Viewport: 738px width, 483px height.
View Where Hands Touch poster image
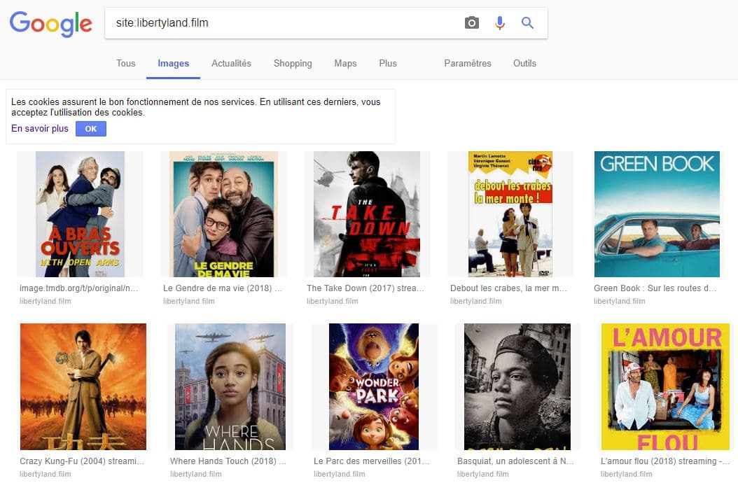pyautogui.click(x=230, y=386)
